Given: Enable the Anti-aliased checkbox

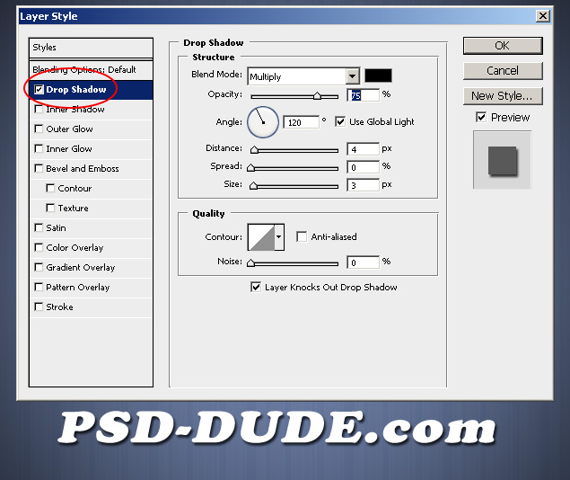Looking at the screenshot, I should point(302,236).
